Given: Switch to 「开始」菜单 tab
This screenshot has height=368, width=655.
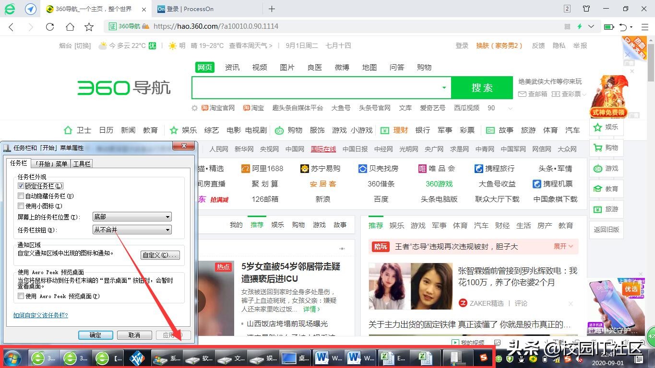Looking at the screenshot, I should coord(51,164).
